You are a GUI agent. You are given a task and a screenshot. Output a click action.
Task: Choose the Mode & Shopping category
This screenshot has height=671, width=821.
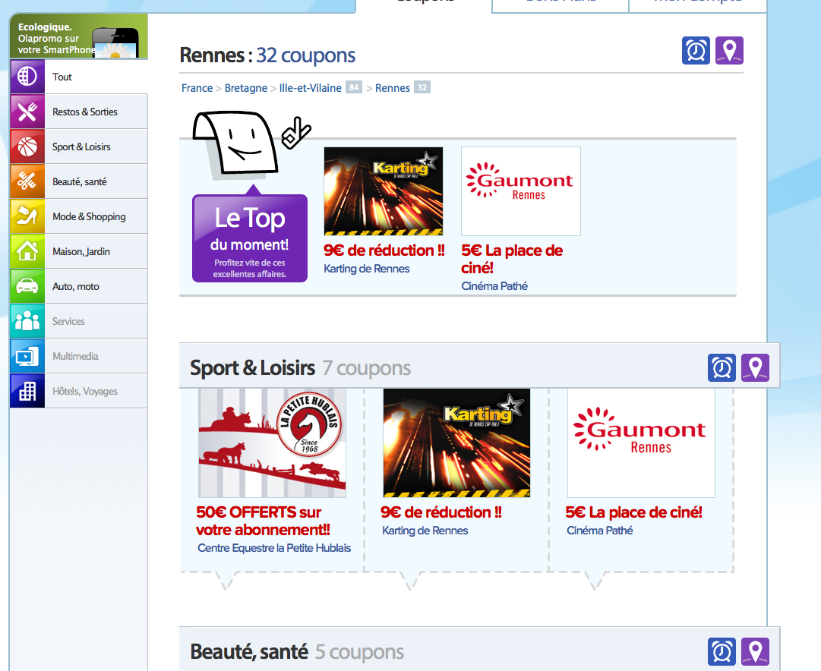coord(78,216)
